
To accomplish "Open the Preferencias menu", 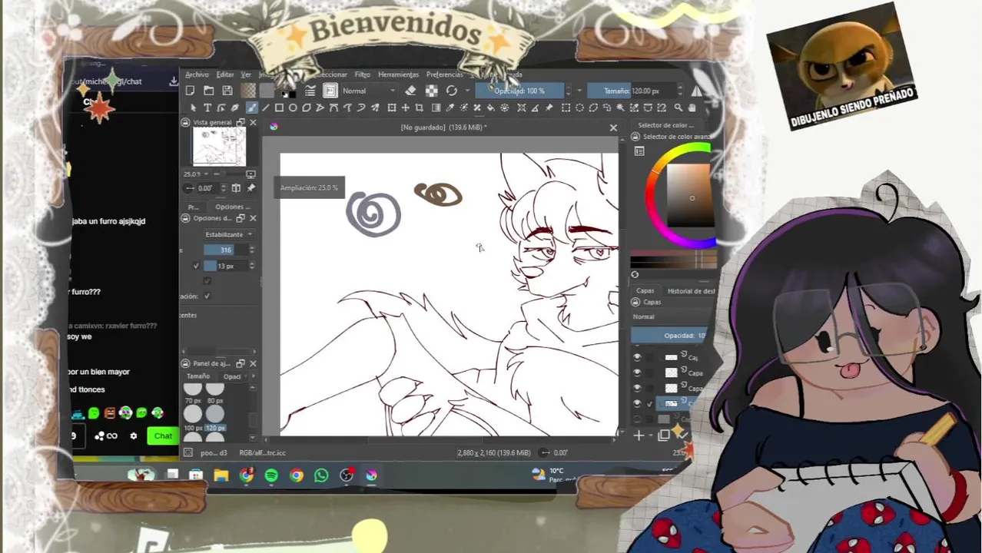I will coord(445,75).
